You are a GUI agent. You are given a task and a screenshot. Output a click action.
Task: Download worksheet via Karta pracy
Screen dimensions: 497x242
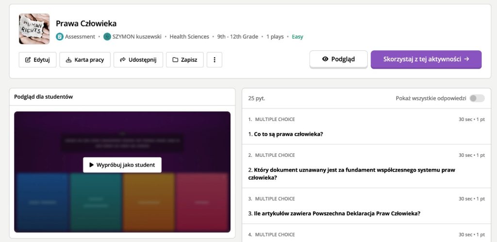pyautogui.click(x=85, y=60)
